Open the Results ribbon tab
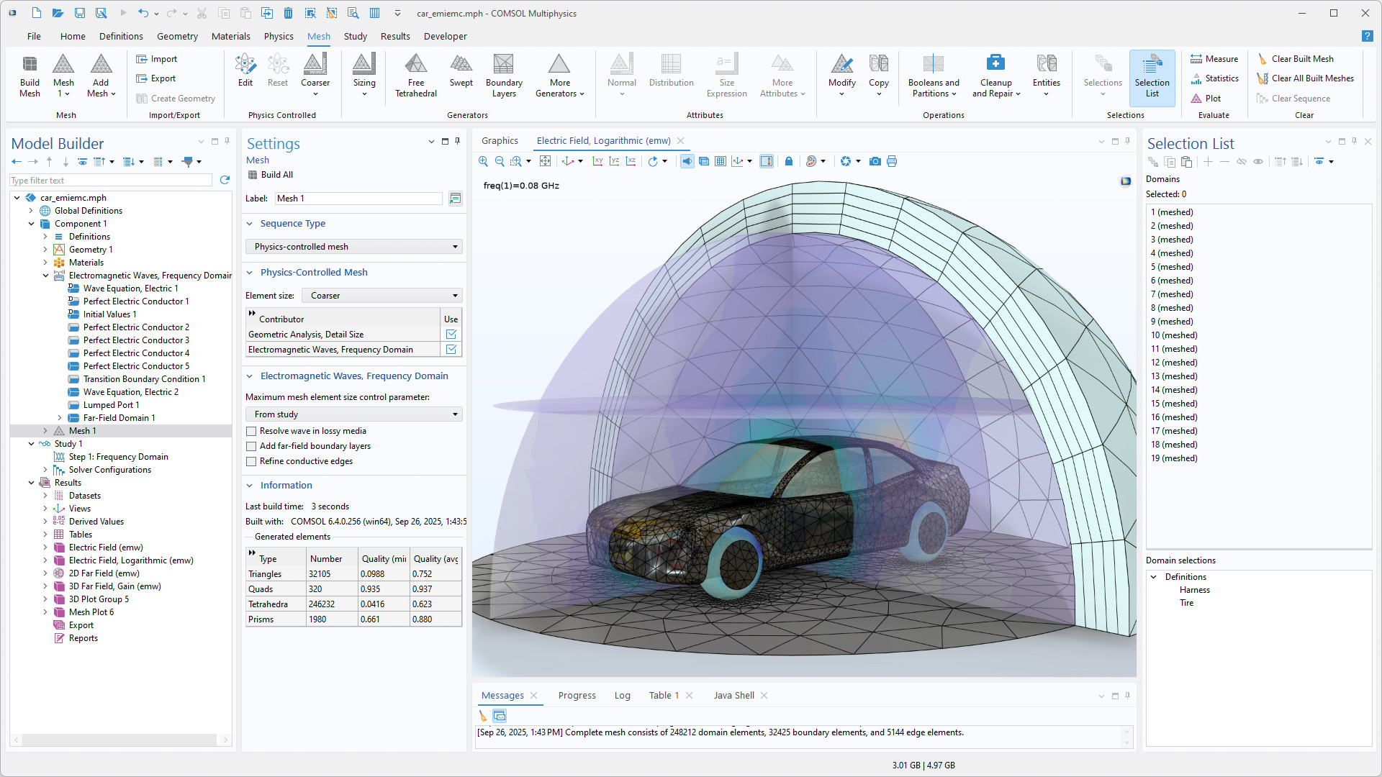The image size is (1382, 777). pyautogui.click(x=395, y=36)
